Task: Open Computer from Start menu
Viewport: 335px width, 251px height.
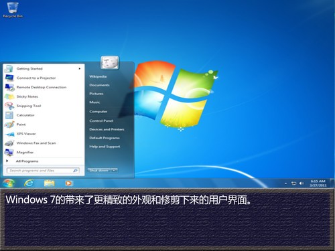Action: tap(98, 111)
